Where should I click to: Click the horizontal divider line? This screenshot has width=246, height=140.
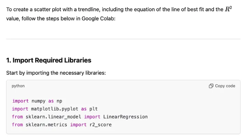click(x=123, y=39)
